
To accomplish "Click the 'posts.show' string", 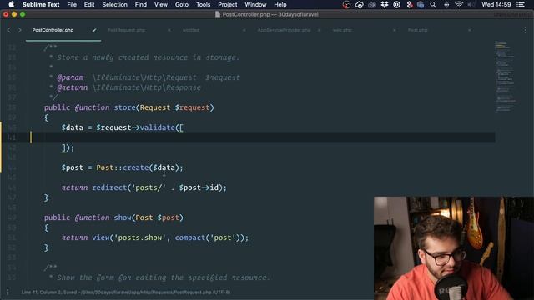I will 139,237.
